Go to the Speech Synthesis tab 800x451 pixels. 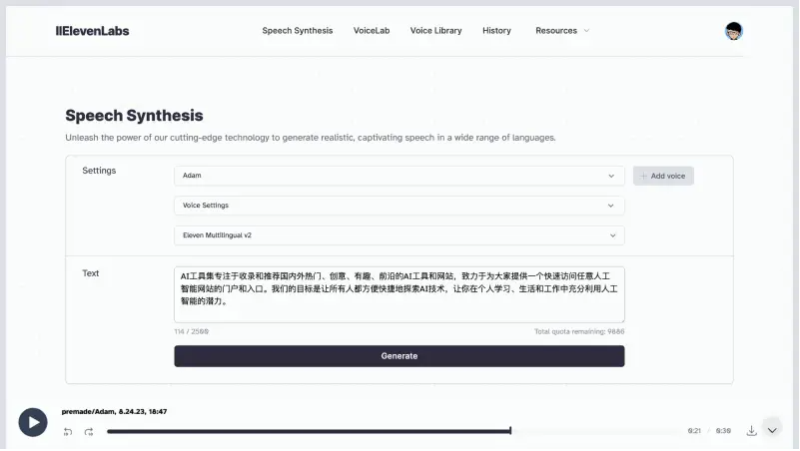click(x=298, y=31)
